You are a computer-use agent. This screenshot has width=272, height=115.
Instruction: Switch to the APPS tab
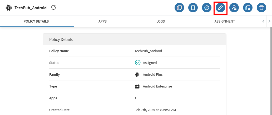tap(102, 21)
